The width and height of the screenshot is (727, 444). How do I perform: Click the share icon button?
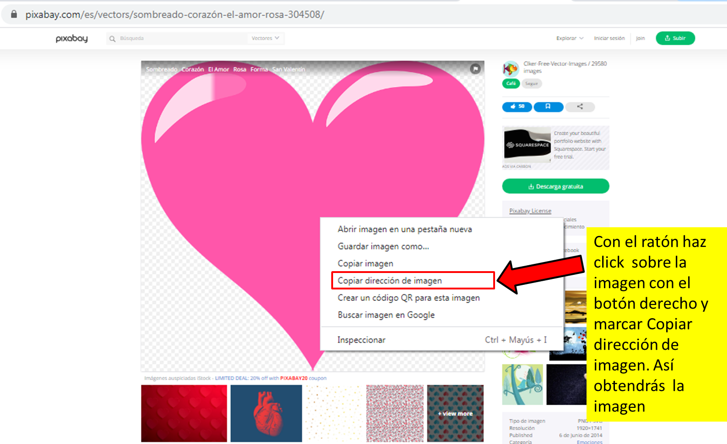click(580, 107)
